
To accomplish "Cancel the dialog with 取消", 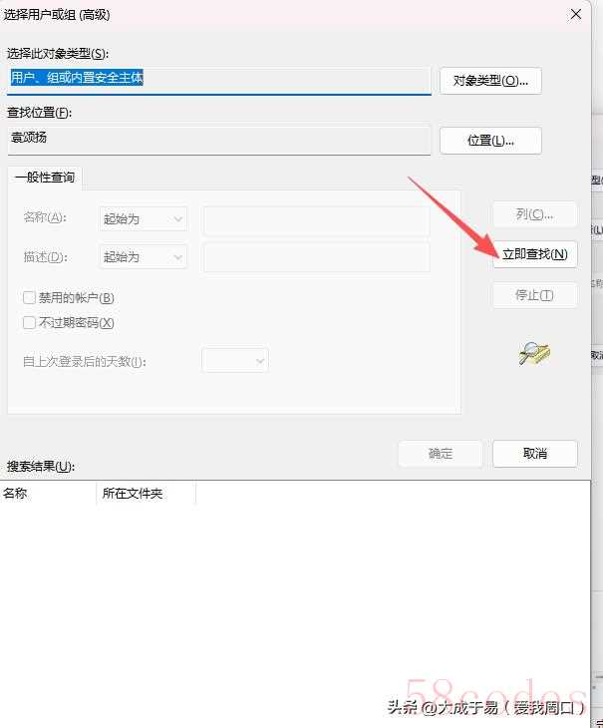I will [535, 453].
